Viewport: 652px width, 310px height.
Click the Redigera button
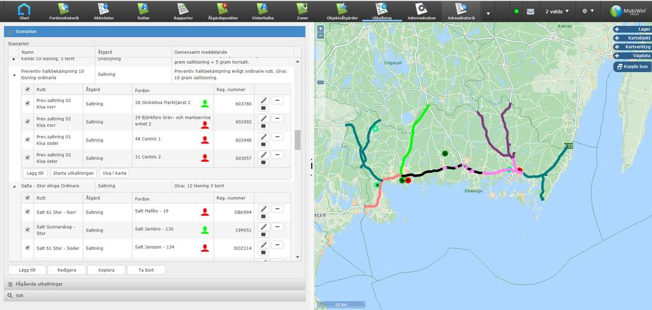point(66,270)
